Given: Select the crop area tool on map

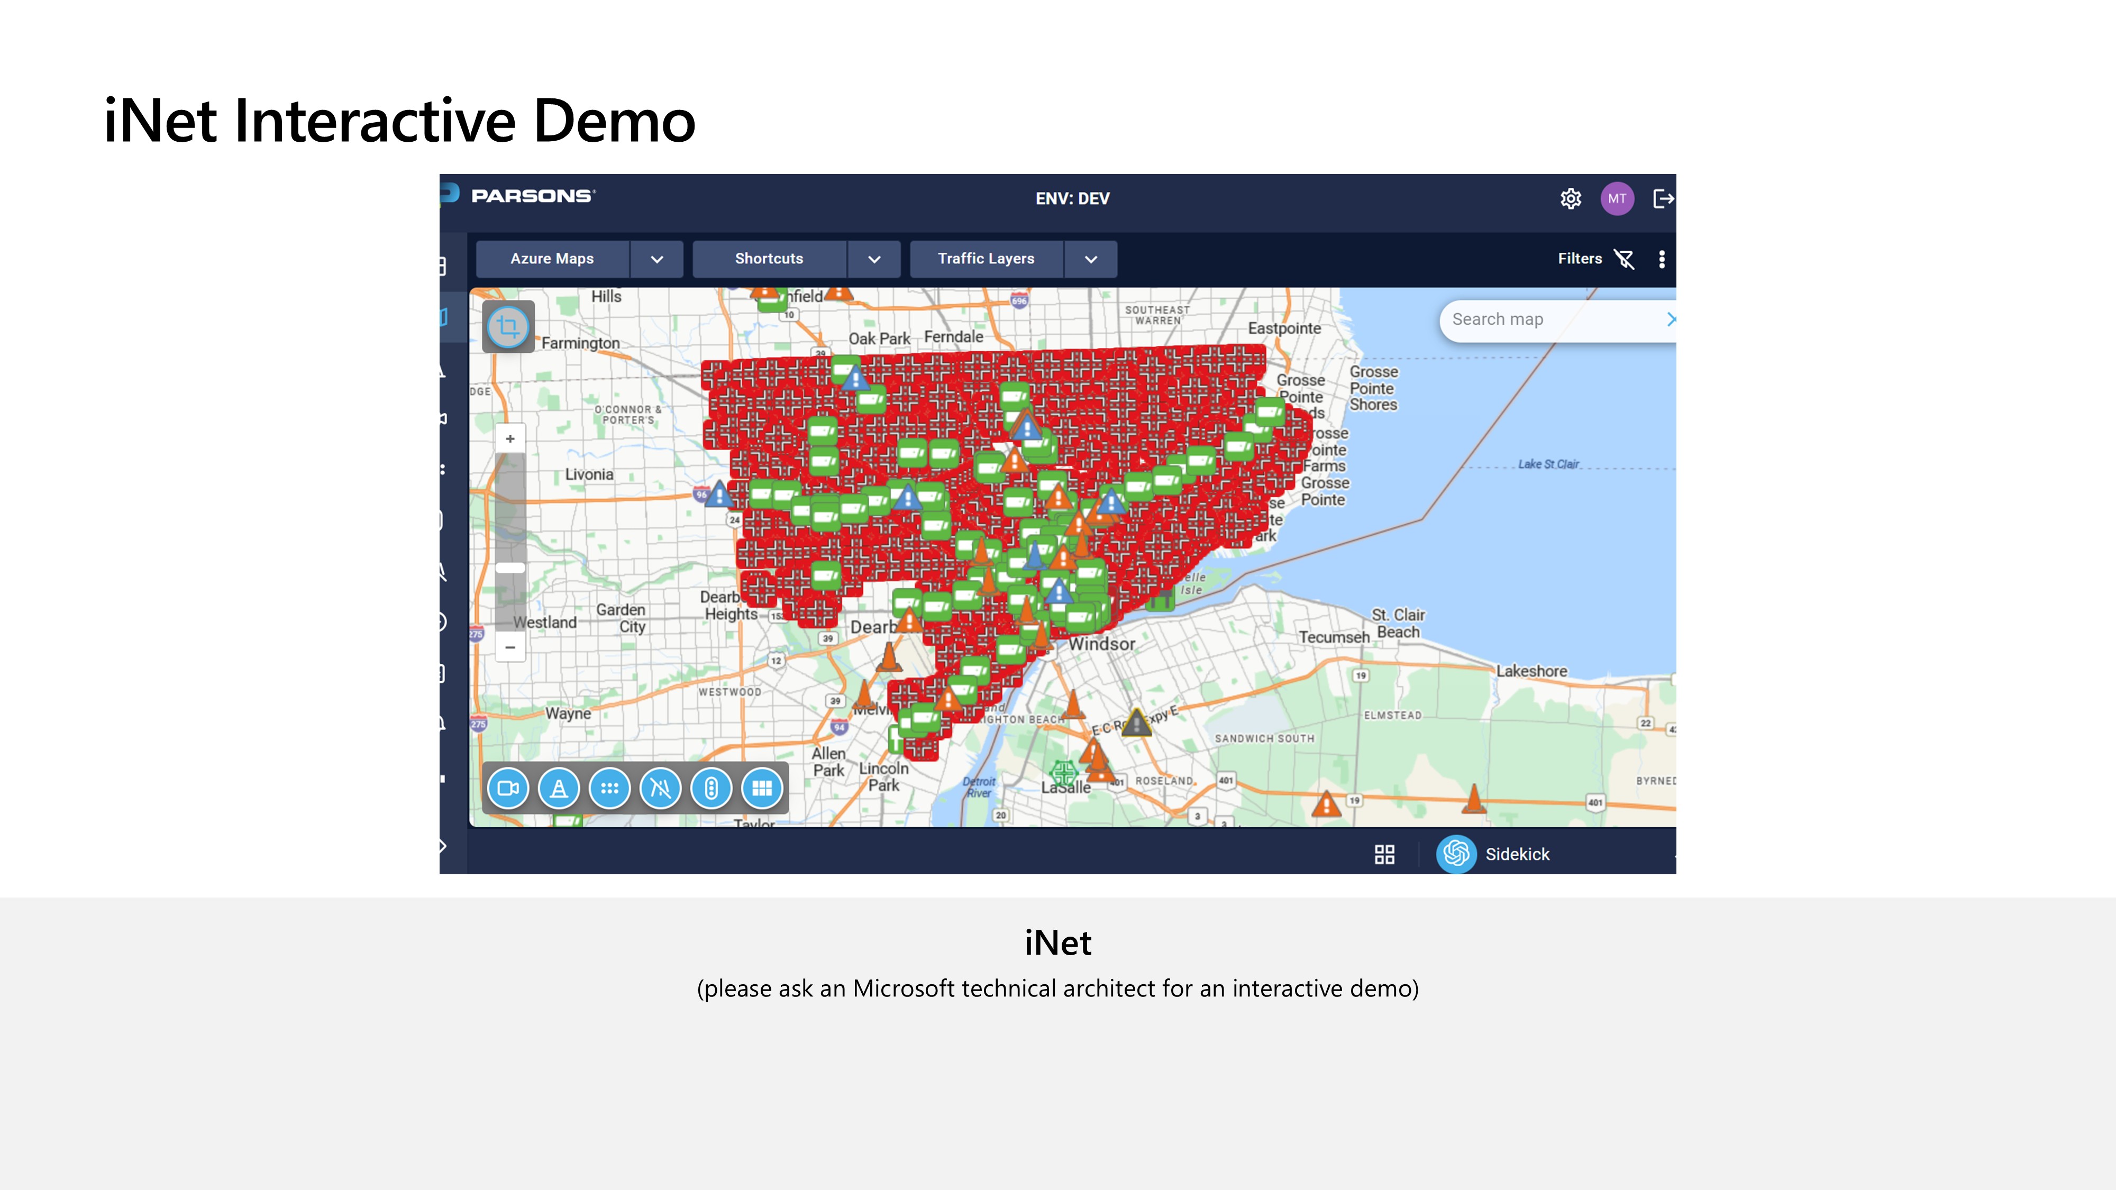Looking at the screenshot, I should pyautogui.click(x=508, y=327).
